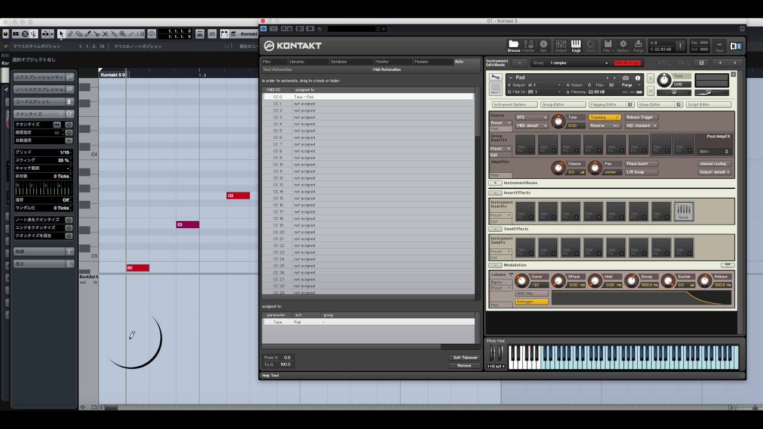Image resolution: width=763 pixels, height=429 pixels.
Task: Click the Soft Takeover button
Action: coord(464,357)
